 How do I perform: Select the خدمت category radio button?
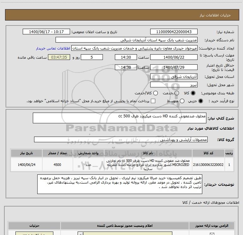point(177,93)
